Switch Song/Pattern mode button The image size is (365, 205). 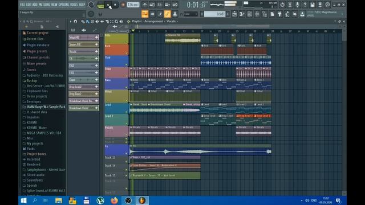pyautogui.click(x=100, y=6)
